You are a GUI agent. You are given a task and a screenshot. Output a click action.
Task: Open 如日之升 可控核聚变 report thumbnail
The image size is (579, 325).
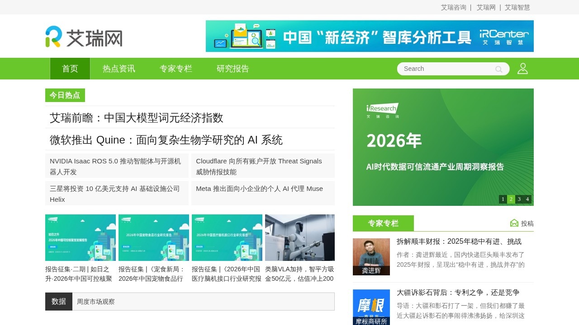[81, 237]
